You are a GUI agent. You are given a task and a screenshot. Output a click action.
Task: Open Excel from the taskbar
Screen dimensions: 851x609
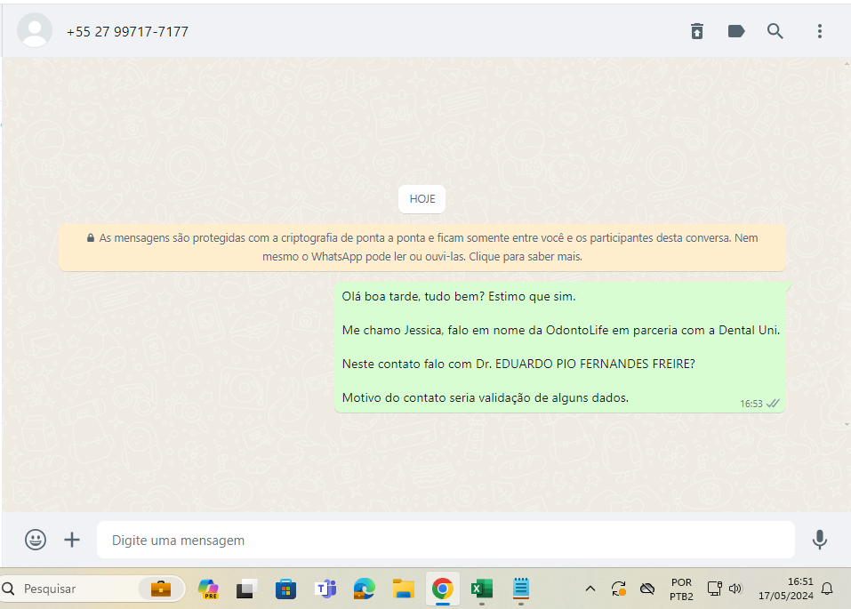click(x=482, y=589)
